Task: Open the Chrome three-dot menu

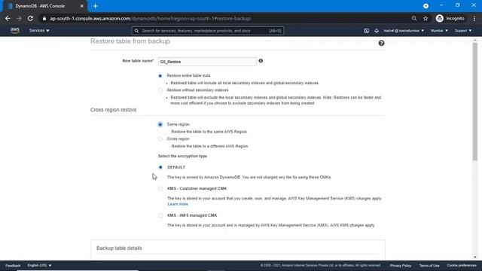Action: click(474, 18)
